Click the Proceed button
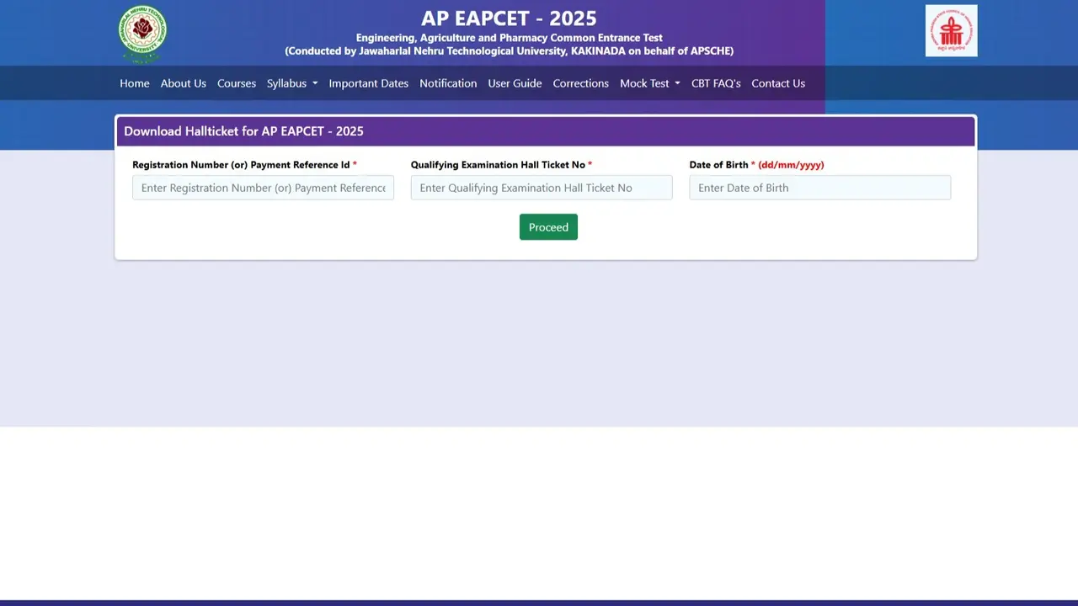This screenshot has width=1078, height=606. 548,226
